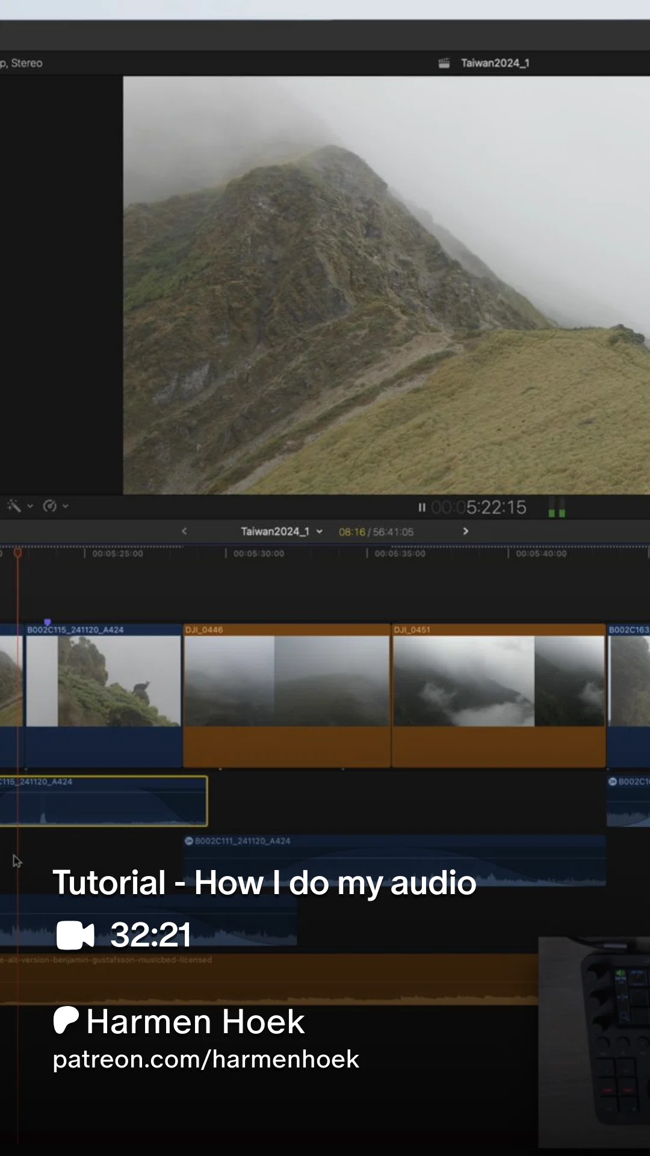Viewport: 650px width, 1156px height.
Task: Expand the retime menu dropdown arrow
Action: [x=66, y=506]
